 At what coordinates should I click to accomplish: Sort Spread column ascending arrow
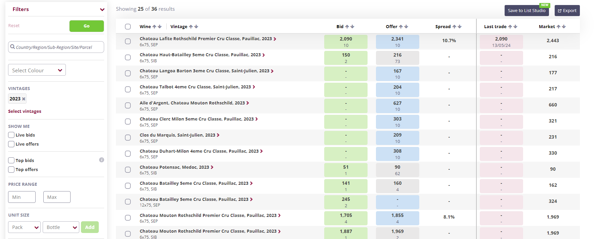click(454, 26)
